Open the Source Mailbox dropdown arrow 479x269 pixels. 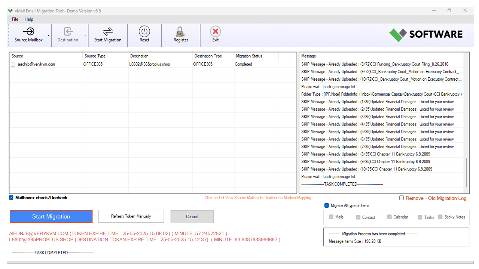(49, 35)
